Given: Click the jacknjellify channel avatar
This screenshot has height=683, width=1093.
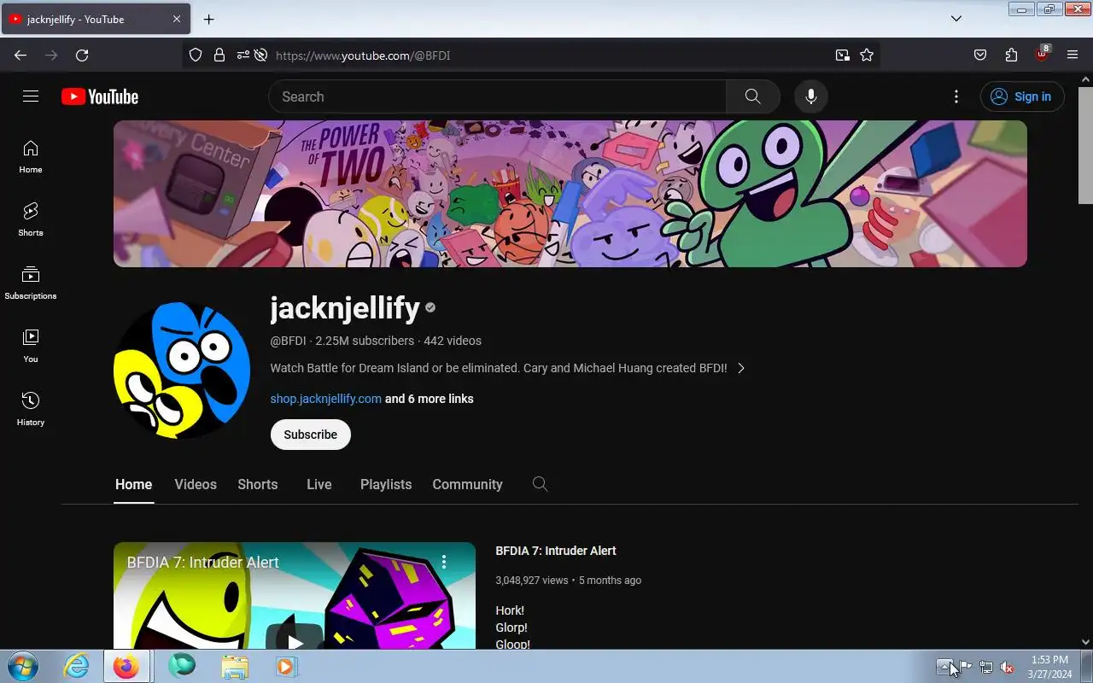Looking at the screenshot, I should tap(182, 370).
